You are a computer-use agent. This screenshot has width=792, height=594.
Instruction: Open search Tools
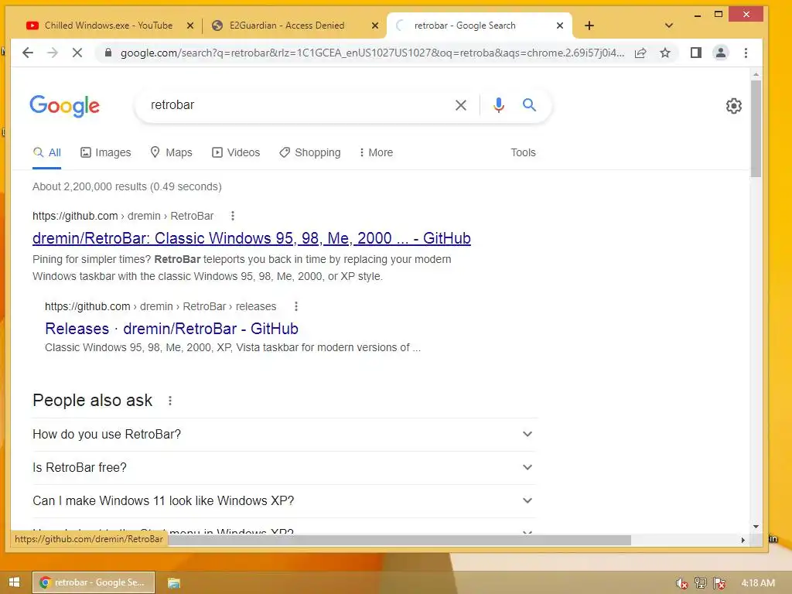(x=523, y=152)
